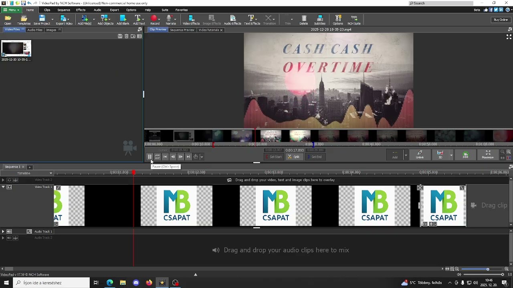This screenshot has width=513, height=288.
Task: Collapse Video Track 1 triangle
Action: [x=3, y=187]
